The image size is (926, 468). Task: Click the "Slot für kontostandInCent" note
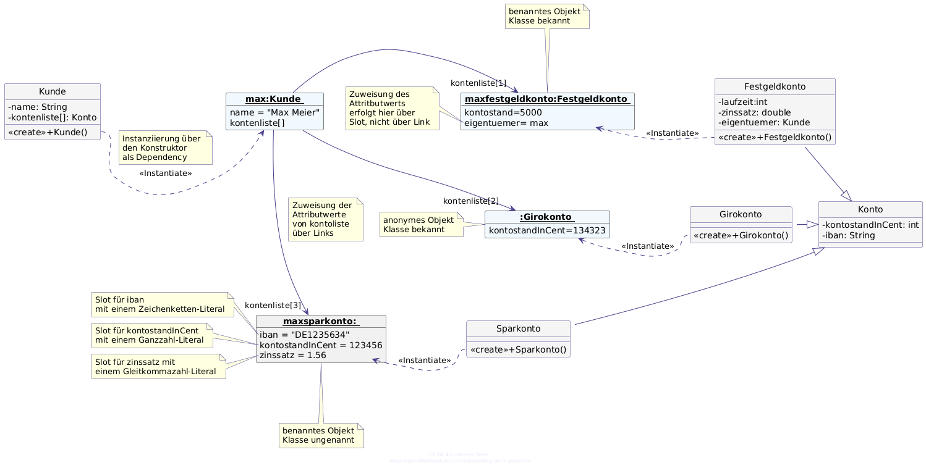click(152, 335)
